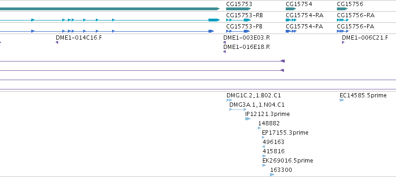Viewport: 396px width, 177px height.
Task: Select the DME1-006C21.F label
Action: pyautogui.click(x=365, y=38)
